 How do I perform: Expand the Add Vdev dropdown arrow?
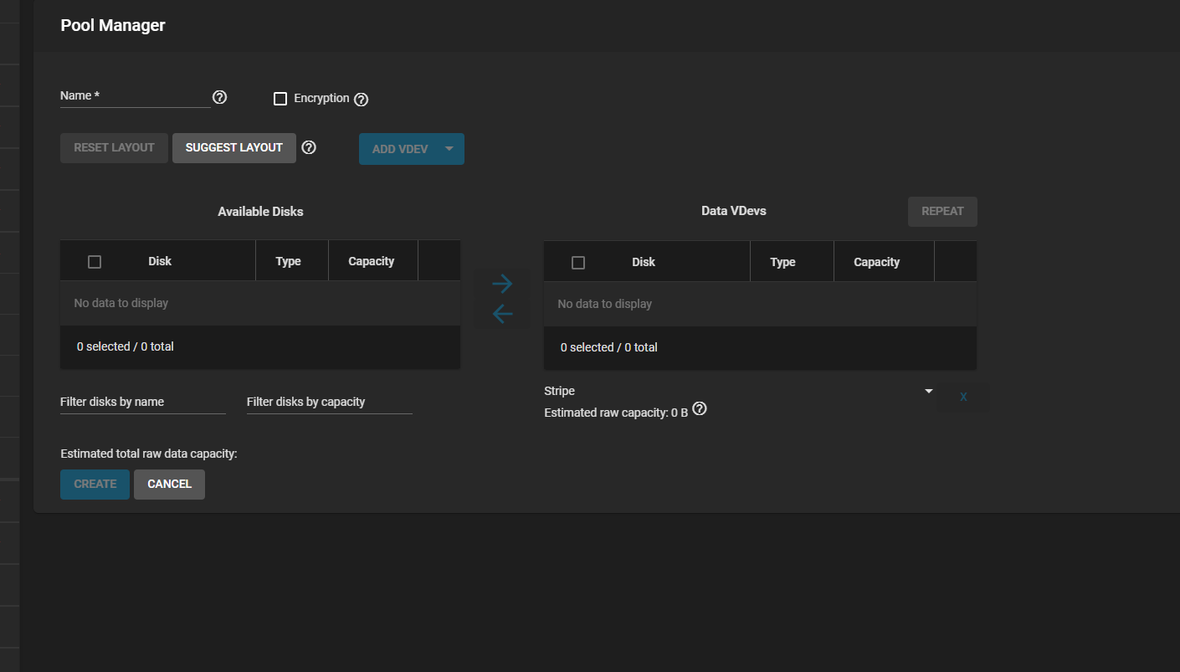[449, 149]
